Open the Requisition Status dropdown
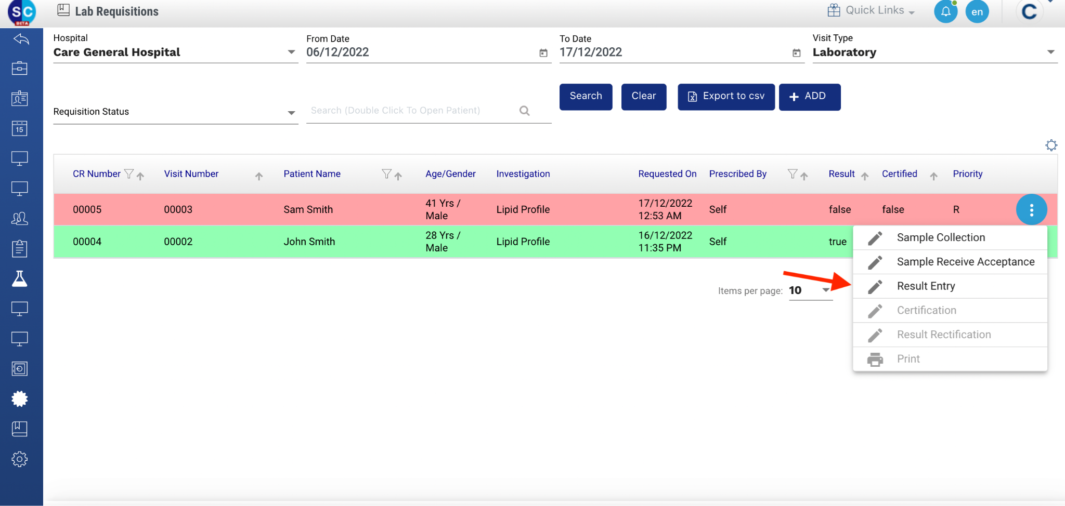The image size is (1065, 506). 291,113
